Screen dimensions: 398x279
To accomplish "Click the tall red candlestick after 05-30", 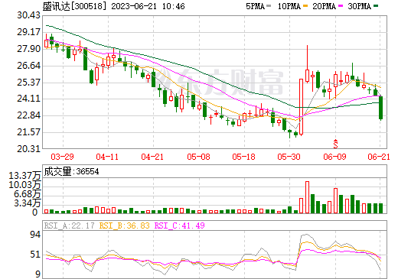I will (302, 106).
